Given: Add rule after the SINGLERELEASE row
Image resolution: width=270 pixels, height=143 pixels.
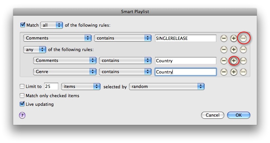Looking at the screenshot, I should tap(233, 38).
